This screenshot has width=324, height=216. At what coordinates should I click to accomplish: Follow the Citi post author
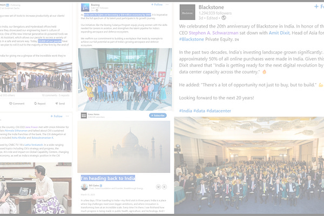pos(56,116)
